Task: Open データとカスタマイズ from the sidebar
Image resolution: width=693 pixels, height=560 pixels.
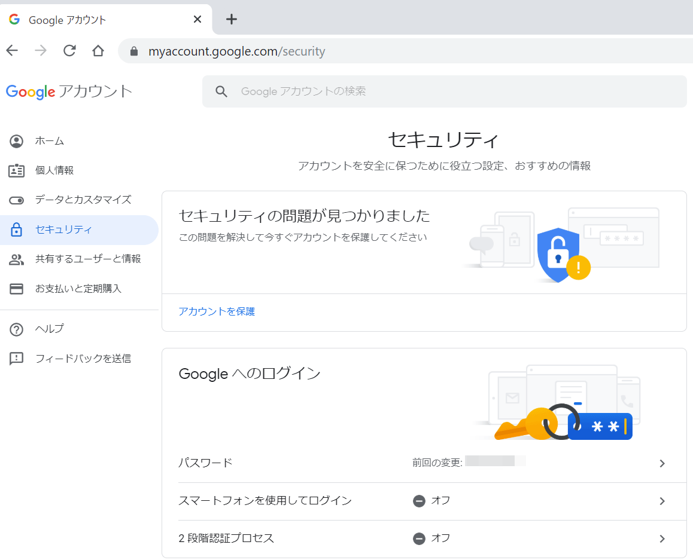Action: (x=79, y=200)
